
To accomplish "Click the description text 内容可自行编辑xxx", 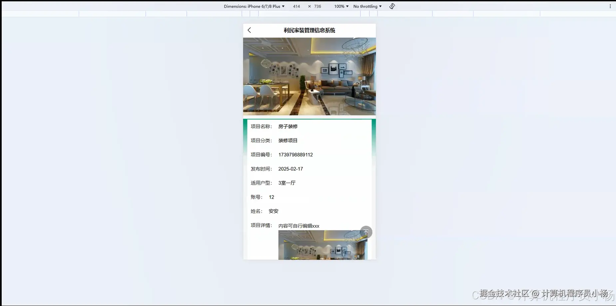I will click(x=299, y=226).
